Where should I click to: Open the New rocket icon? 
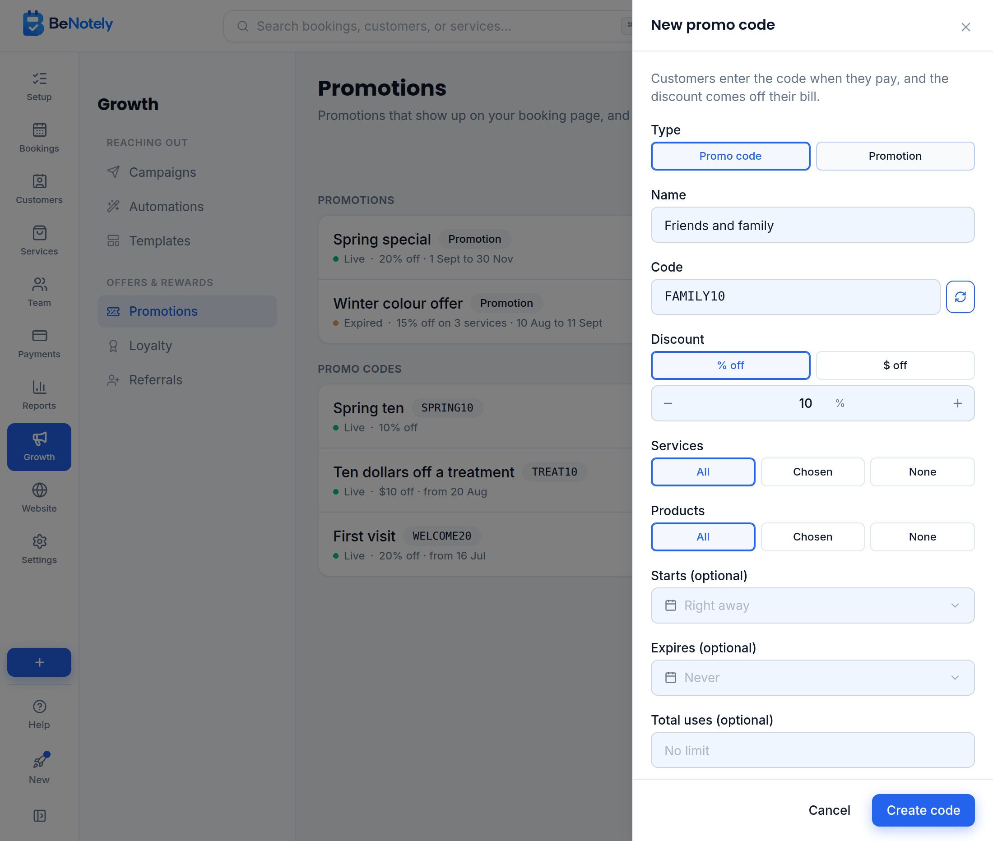(39, 761)
